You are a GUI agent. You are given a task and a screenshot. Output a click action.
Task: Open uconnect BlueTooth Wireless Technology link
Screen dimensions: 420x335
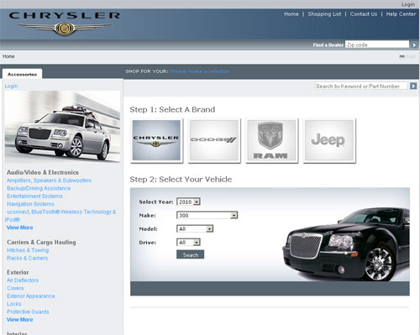point(61,216)
